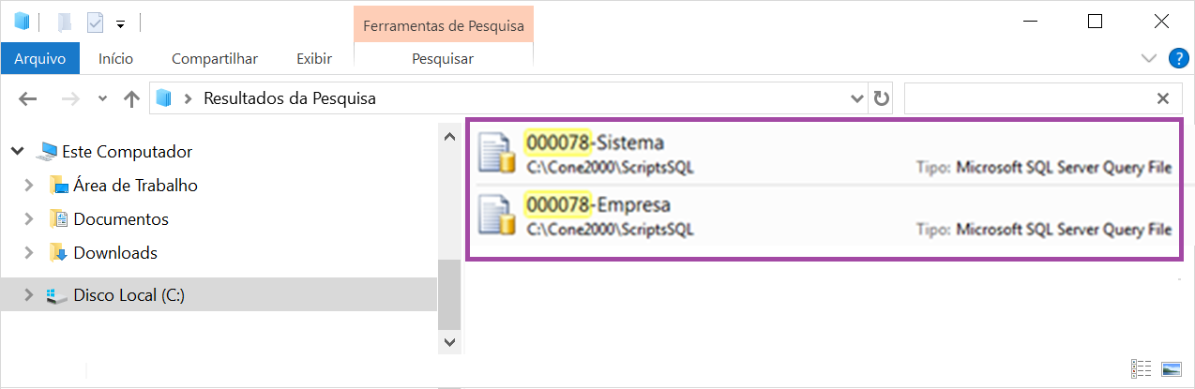
Task: Switch to the Compartilhar tab
Action: (x=215, y=58)
